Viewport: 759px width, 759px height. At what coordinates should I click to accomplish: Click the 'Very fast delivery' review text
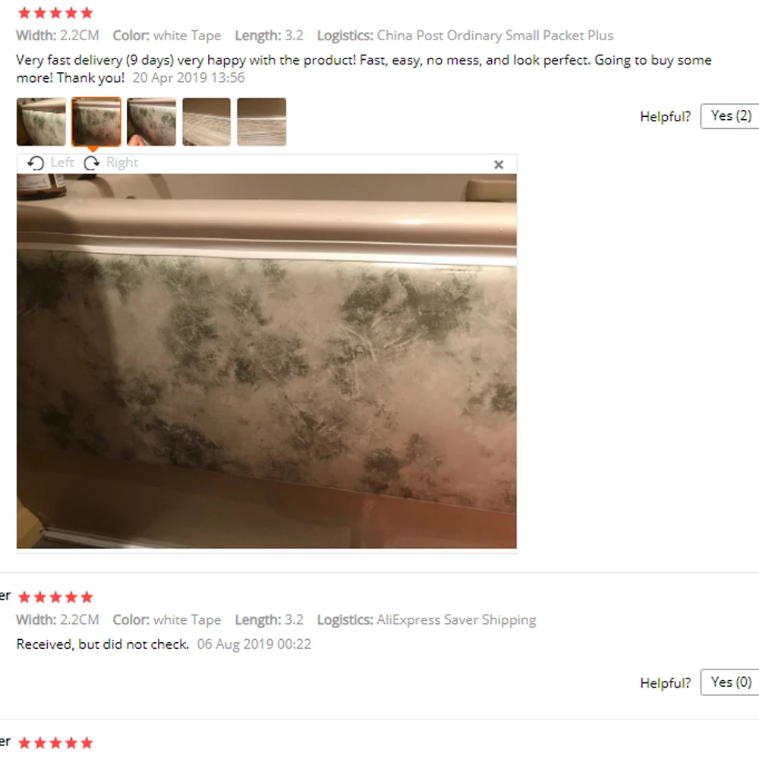[364, 69]
